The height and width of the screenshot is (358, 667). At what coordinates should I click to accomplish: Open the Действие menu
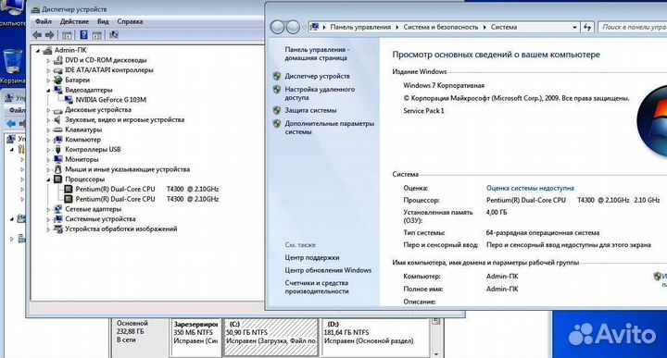point(74,21)
